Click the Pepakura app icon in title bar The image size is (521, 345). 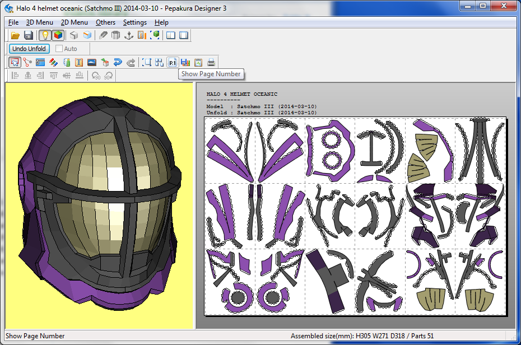9,8
